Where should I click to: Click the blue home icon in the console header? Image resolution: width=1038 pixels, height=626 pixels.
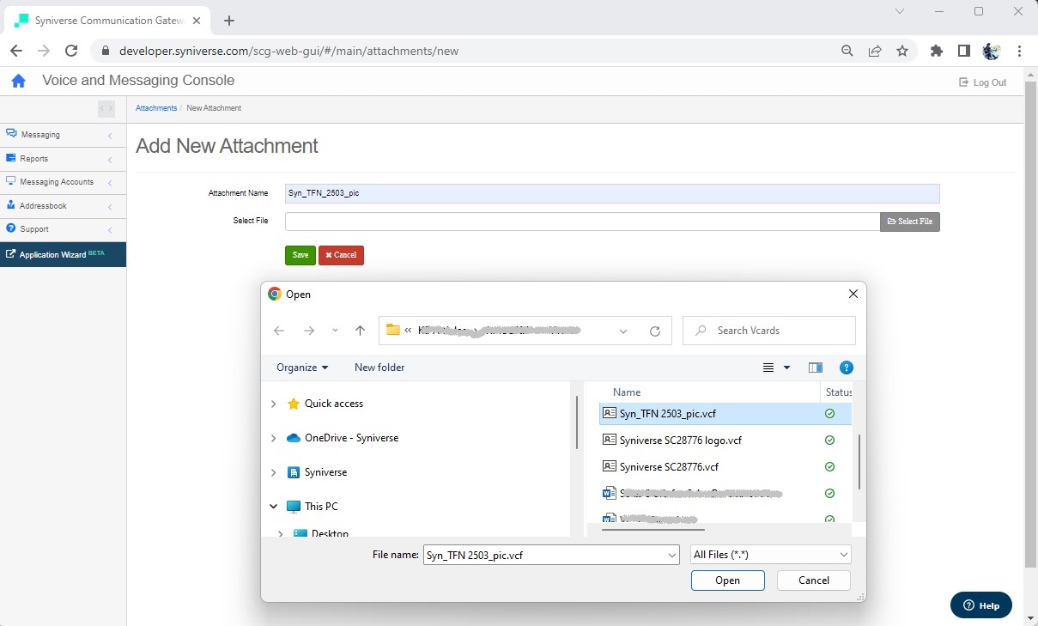pos(18,82)
